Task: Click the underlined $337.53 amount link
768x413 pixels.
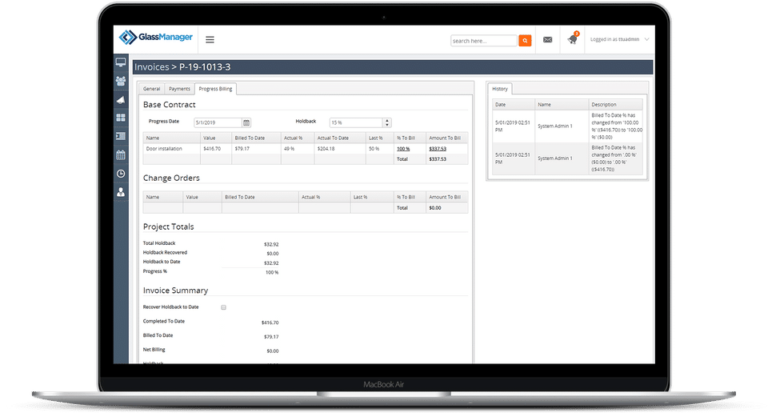Action: tap(438, 149)
